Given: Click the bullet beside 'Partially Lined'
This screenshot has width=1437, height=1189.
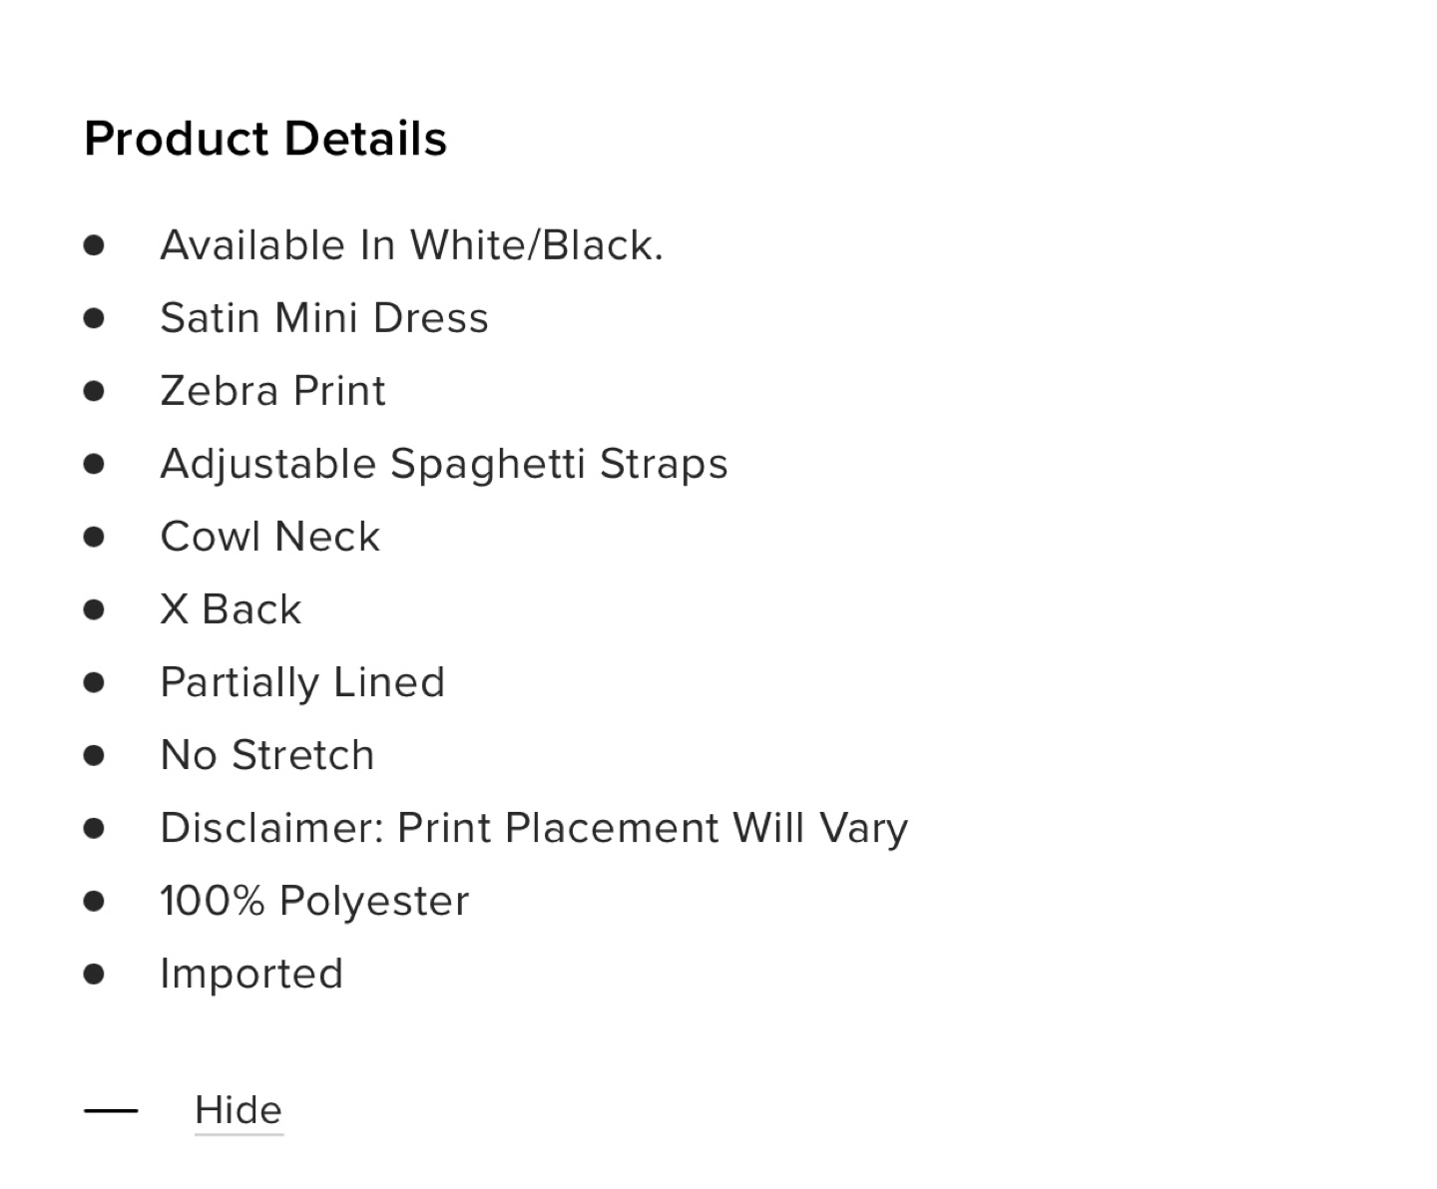Looking at the screenshot, I should pos(95,682).
